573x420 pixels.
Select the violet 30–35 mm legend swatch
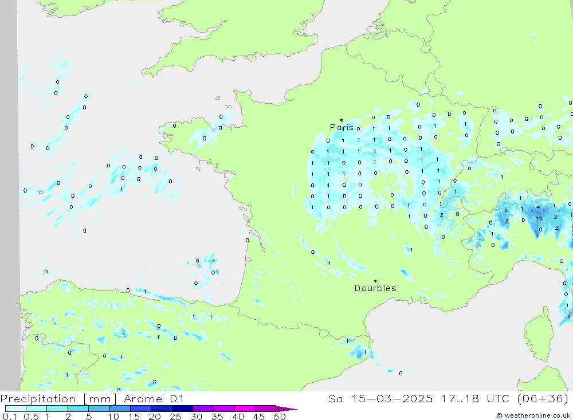203,409
